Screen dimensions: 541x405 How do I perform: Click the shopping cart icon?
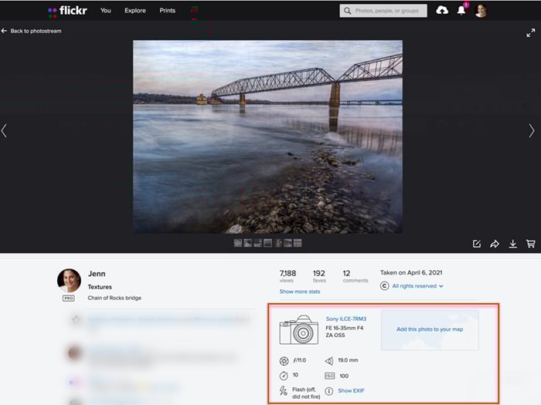click(531, 244)
